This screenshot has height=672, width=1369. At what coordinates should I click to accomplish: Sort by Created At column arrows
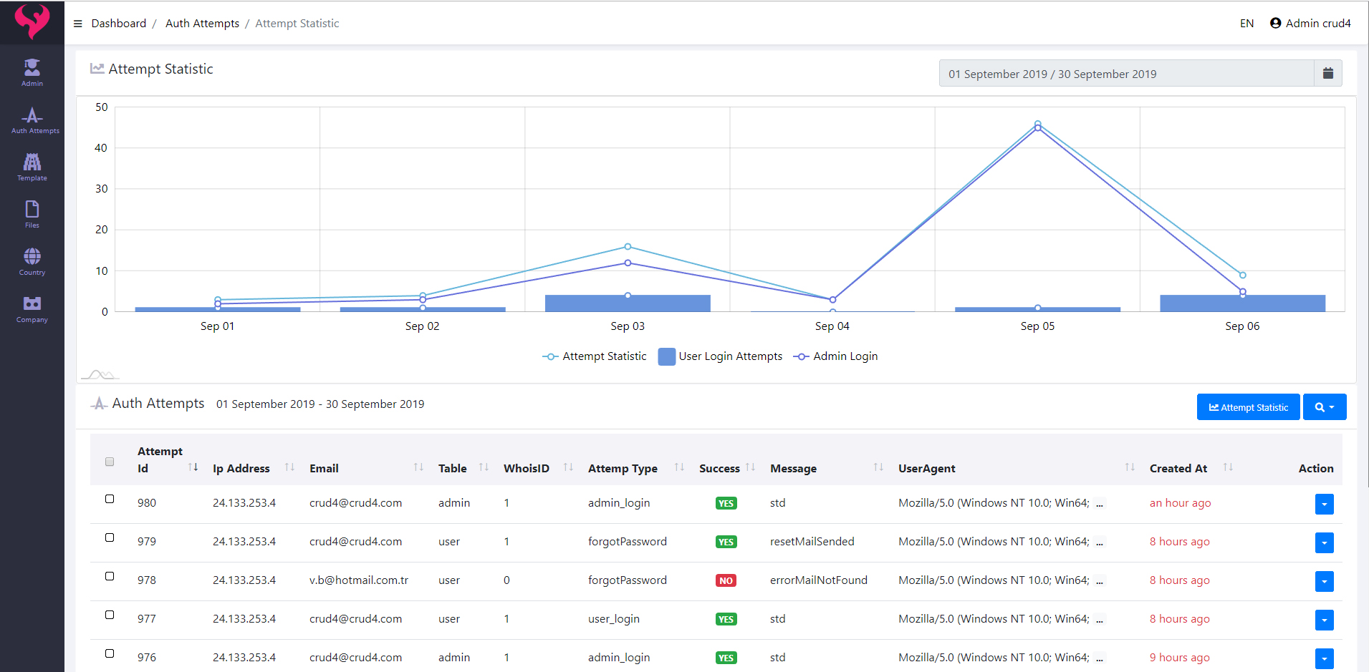tap(1228, 467)
